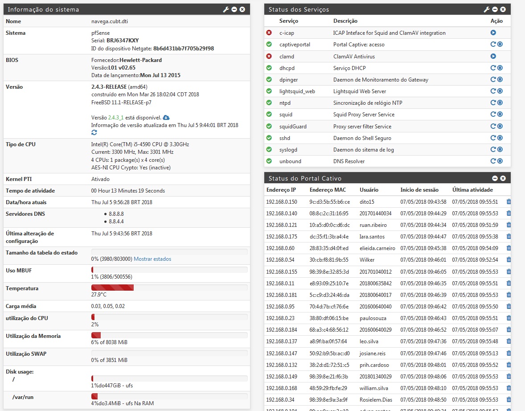Minimize the Status do Portal Cativo widget
This screenshot has height=411, width=525.
pos(495,178)
